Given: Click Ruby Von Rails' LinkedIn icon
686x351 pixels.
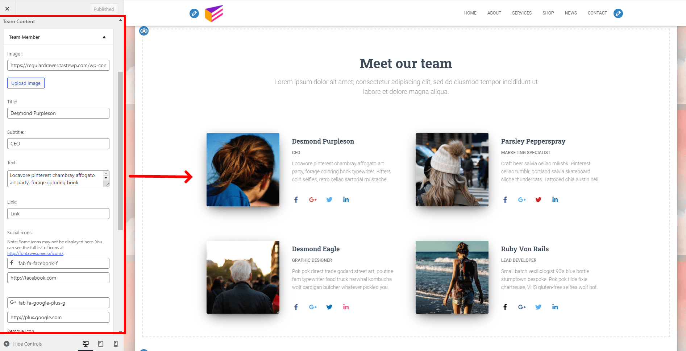Looking at the screenshot, I should click(x=555, y=307).
